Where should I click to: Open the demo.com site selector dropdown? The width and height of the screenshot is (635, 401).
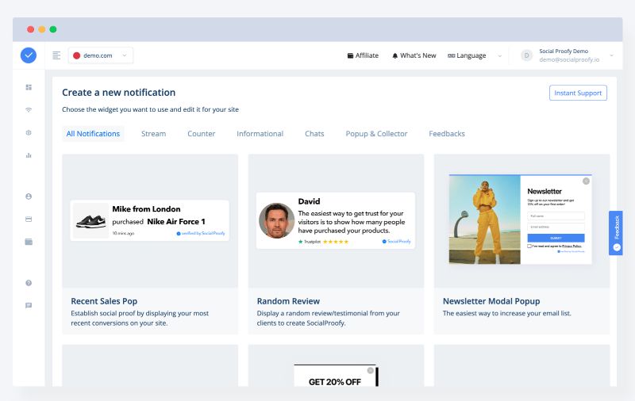point(101,55)
